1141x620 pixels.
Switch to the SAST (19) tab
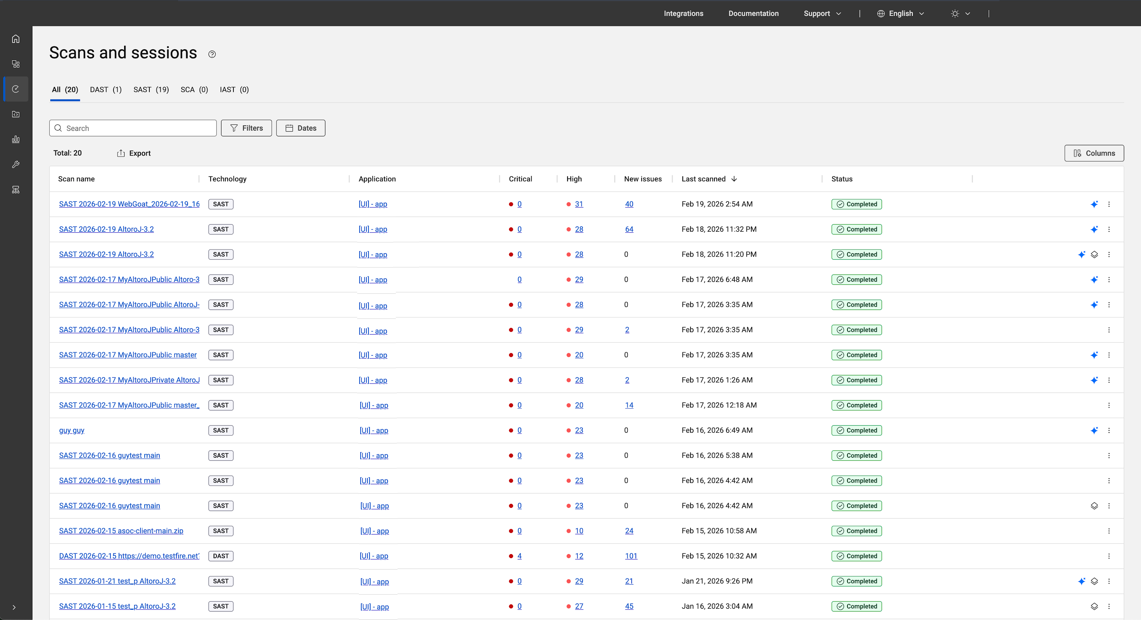pyautogui.click(x=151, y=90)
